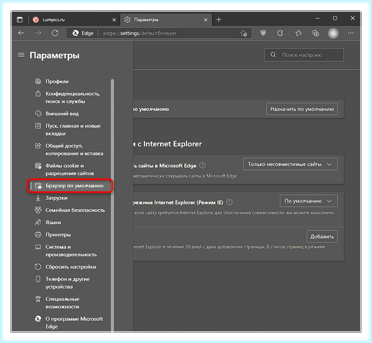Click the address bar URL

pos(140,33)
